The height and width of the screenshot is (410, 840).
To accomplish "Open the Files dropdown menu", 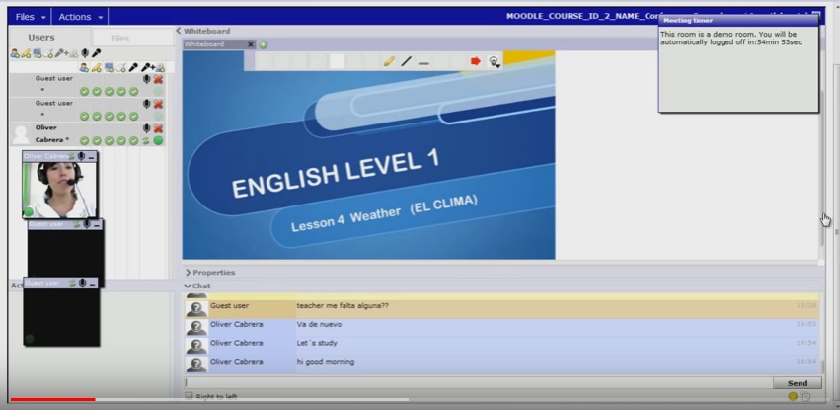I will (x=30, y=17).
